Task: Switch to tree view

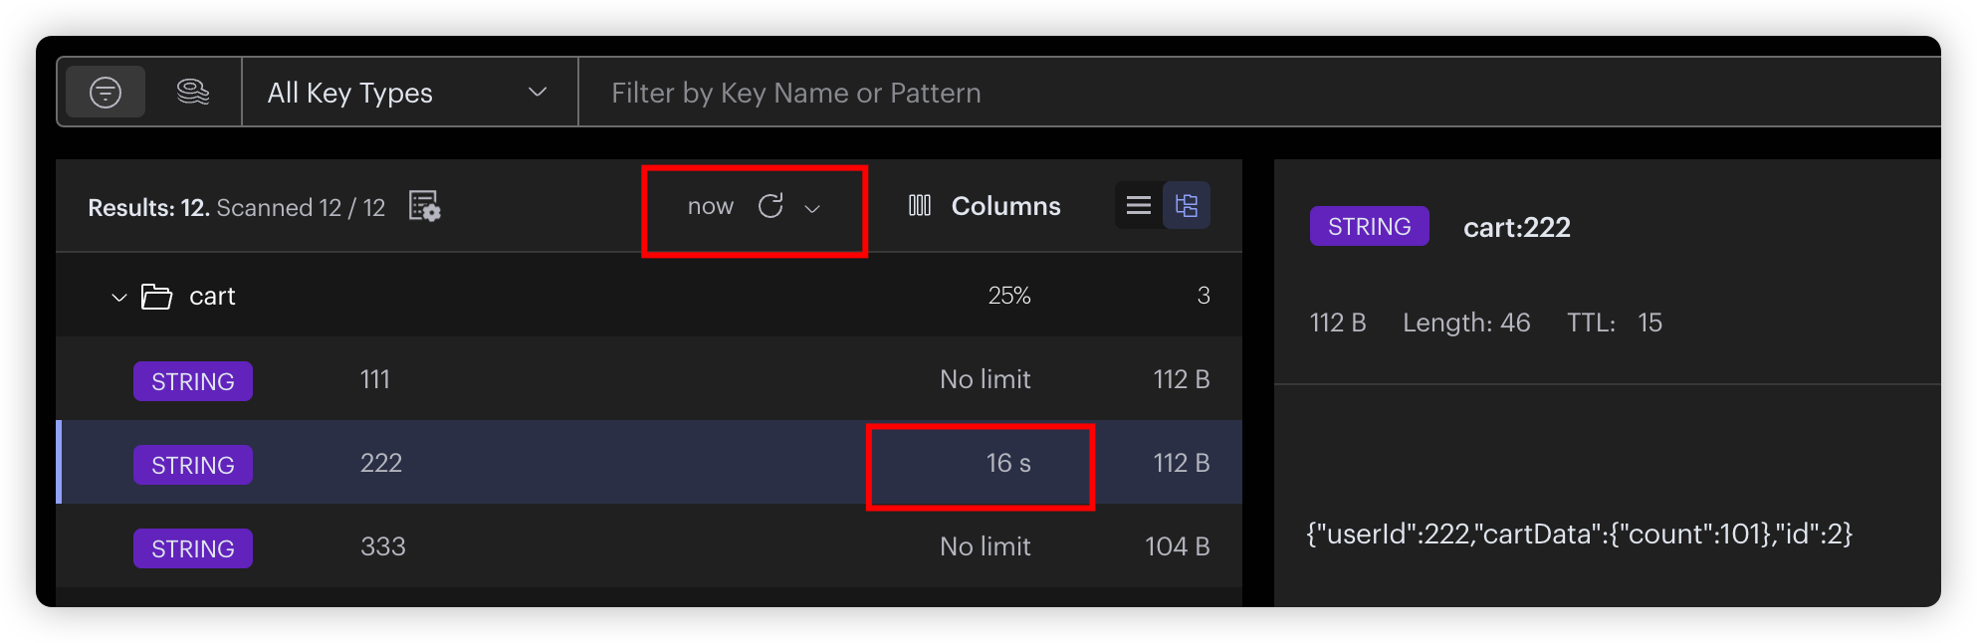Action: (x=1187, y=206)
